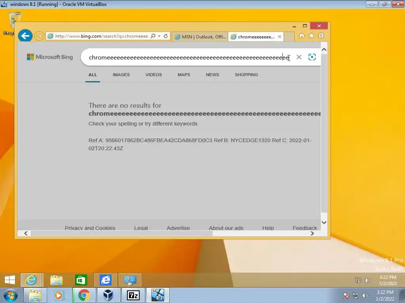The height and width of the screenshot is (303, 405).
Task: Close the chromeeeeeeee tab
Action: pos(280,37)
